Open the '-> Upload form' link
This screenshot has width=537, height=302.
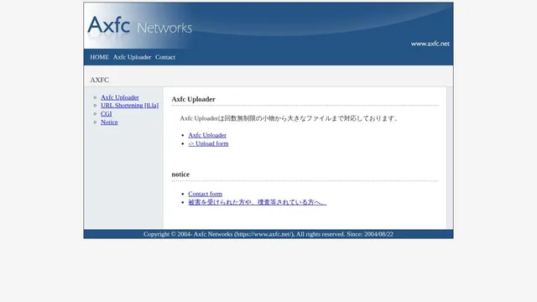[x=208, y=143]
